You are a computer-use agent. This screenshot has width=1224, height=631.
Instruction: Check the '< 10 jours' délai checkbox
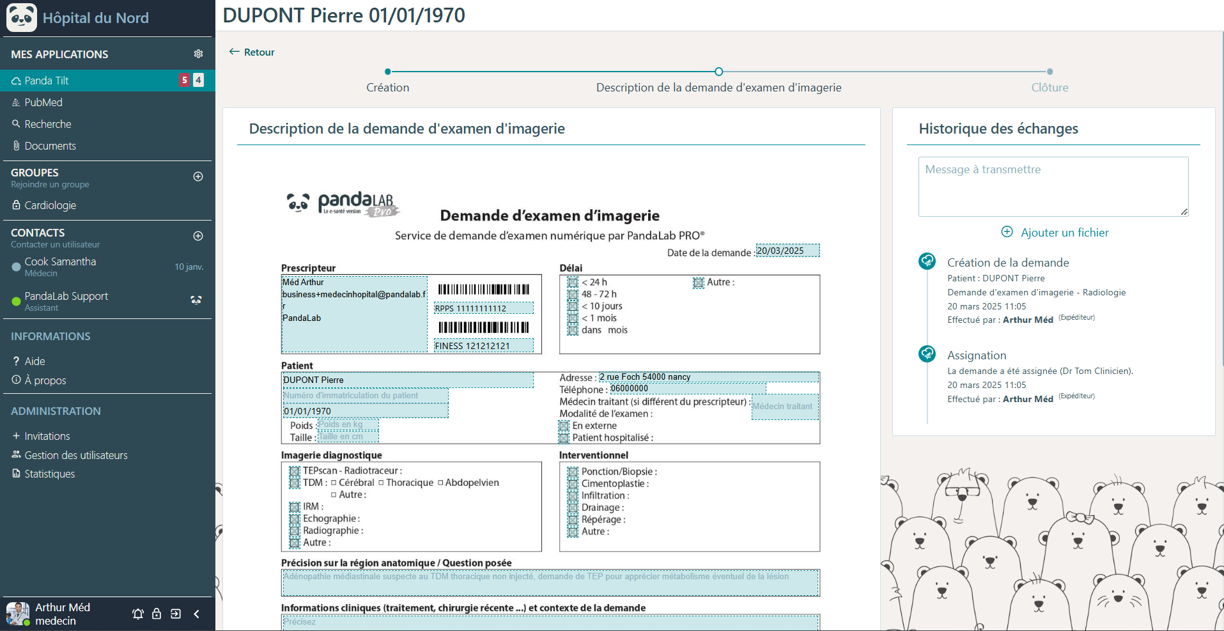[x=573, y=307]
